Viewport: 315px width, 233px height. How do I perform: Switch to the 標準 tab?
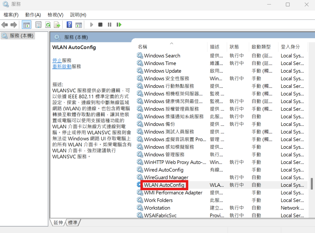click(73, 222)
